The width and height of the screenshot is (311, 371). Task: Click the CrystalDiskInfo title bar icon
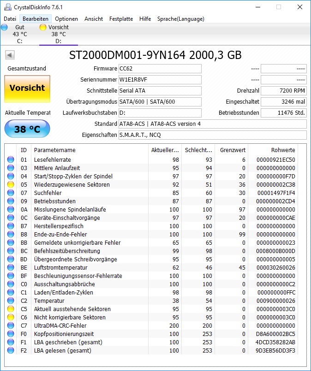[x=7, y=7]
